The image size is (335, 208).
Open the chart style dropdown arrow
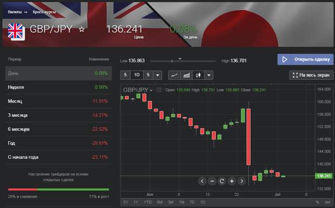pyautogui.click(x=209, y=75)
